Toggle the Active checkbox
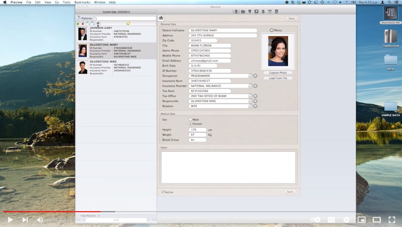Viewport: 402px width, 227px height. (x=163, y=192)
